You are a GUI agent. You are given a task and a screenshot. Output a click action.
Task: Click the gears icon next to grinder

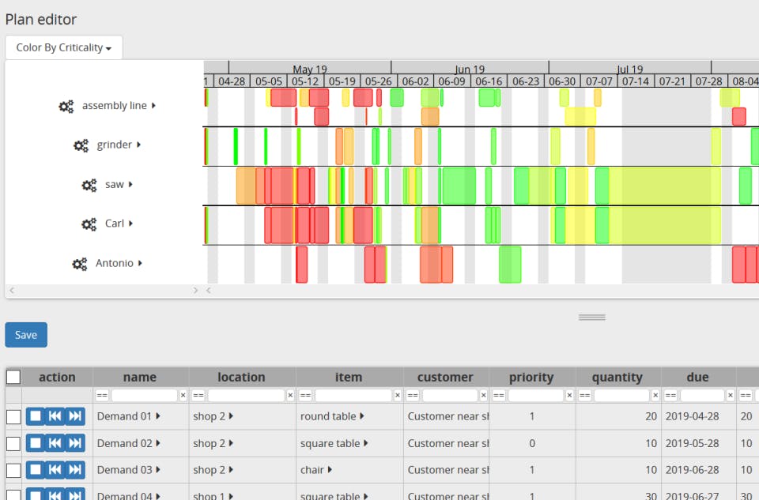(x=81, y=145)
